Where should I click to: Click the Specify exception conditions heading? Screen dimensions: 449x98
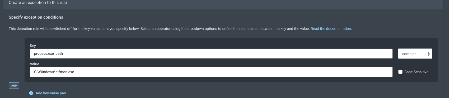(36, 17)
